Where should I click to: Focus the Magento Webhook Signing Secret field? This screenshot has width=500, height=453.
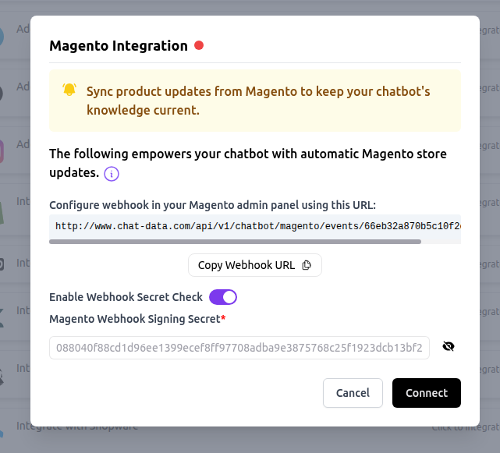[239, 348]
